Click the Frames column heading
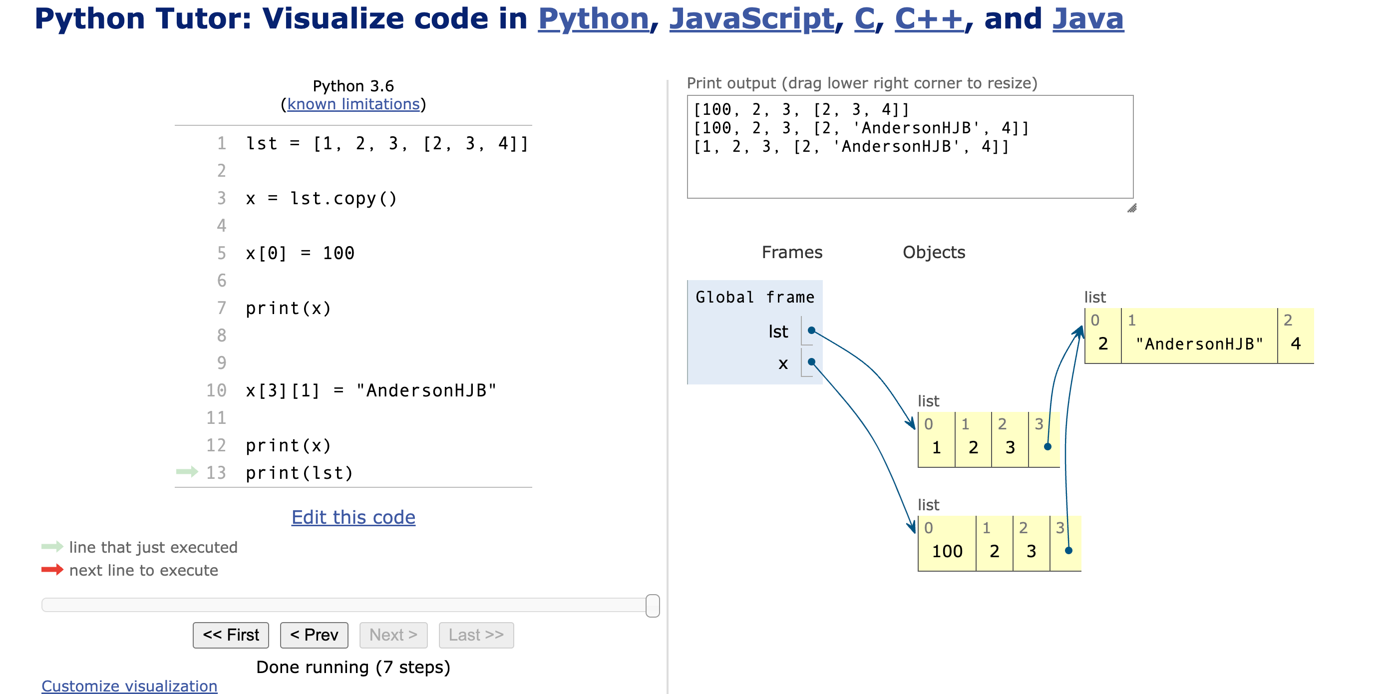 pos(792,253)
